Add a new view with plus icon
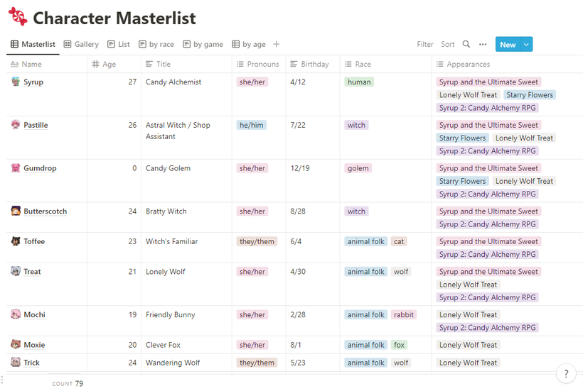 276,44
